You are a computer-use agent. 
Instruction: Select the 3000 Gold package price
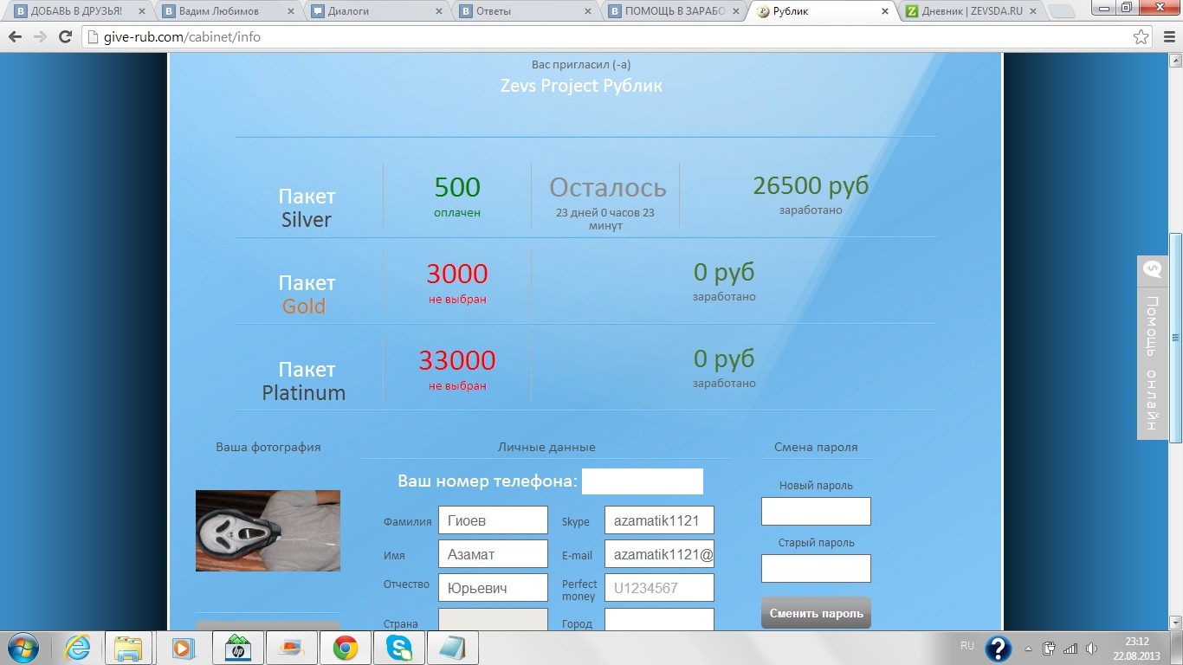pyautogui.click(x=457, y=274)
